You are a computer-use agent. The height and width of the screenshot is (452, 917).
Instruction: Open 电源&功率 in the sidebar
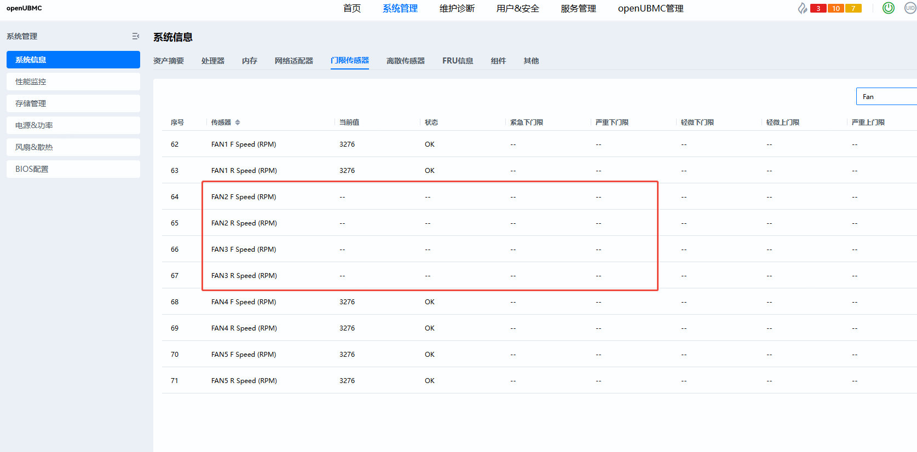pyautogui.click(x=73, y=125)
